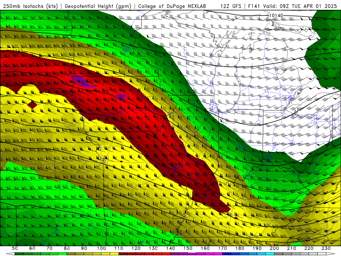Click the 150 value on color scale
This screenshot has width=341, height=256.
188,248
